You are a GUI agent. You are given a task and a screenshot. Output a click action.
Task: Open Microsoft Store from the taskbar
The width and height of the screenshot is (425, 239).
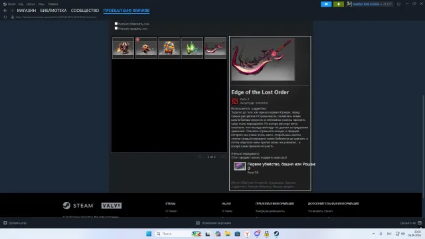[238, 234]
